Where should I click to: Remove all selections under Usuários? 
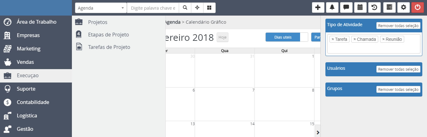398,69
